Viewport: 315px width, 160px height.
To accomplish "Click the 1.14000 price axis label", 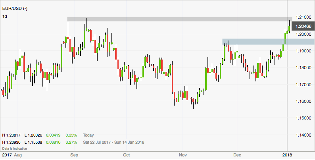I will (x=303, y=135).
